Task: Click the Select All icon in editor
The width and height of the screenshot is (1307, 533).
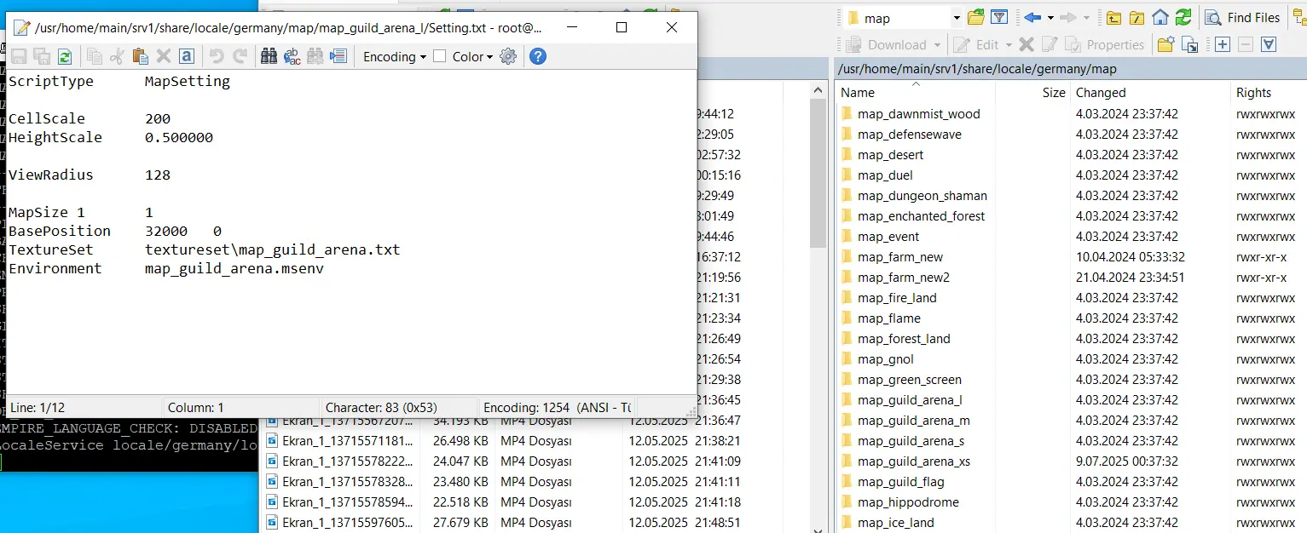Action: point(187,57)
